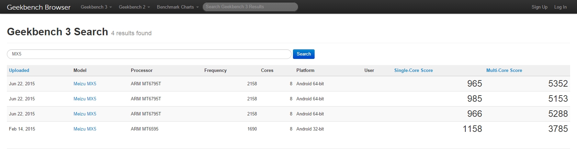
Task: Click the multi-core score 5153
Action: click(x=558, y=99)
